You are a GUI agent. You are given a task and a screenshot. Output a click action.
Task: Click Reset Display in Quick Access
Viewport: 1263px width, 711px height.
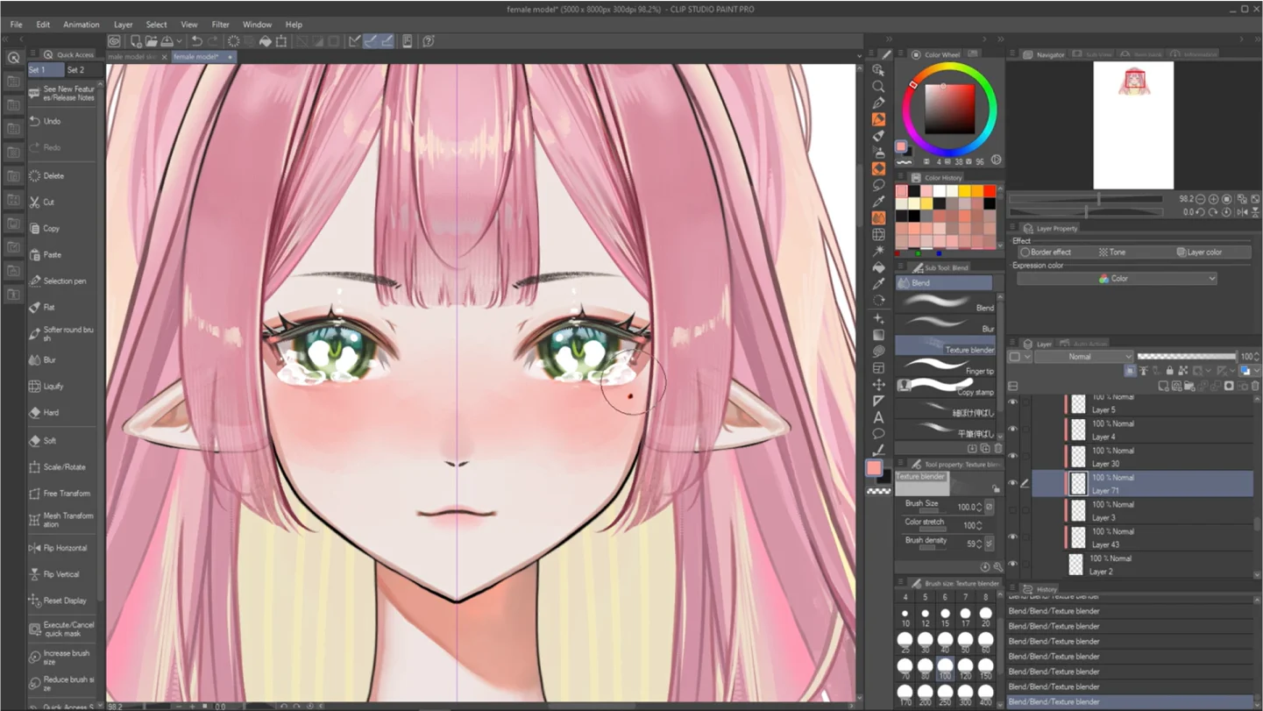coord(62,601)
